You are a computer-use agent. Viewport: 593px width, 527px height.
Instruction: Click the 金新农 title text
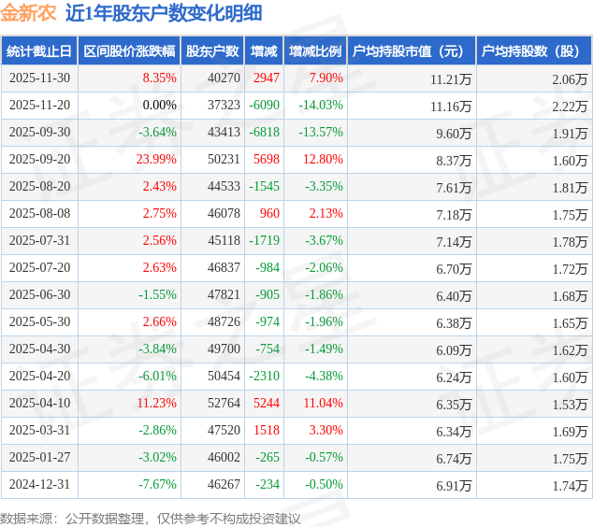(28, 13)
